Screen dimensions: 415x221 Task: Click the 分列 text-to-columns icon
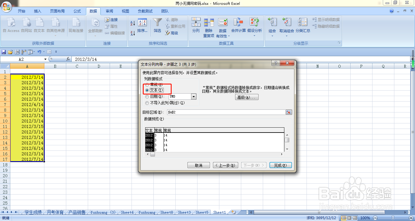click(x=196, y=26)
